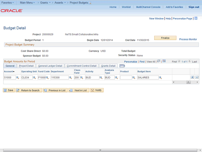The image size is (202, 152).
Task: Click the Operating Unit input field
Action: click(x=27, y=78)
